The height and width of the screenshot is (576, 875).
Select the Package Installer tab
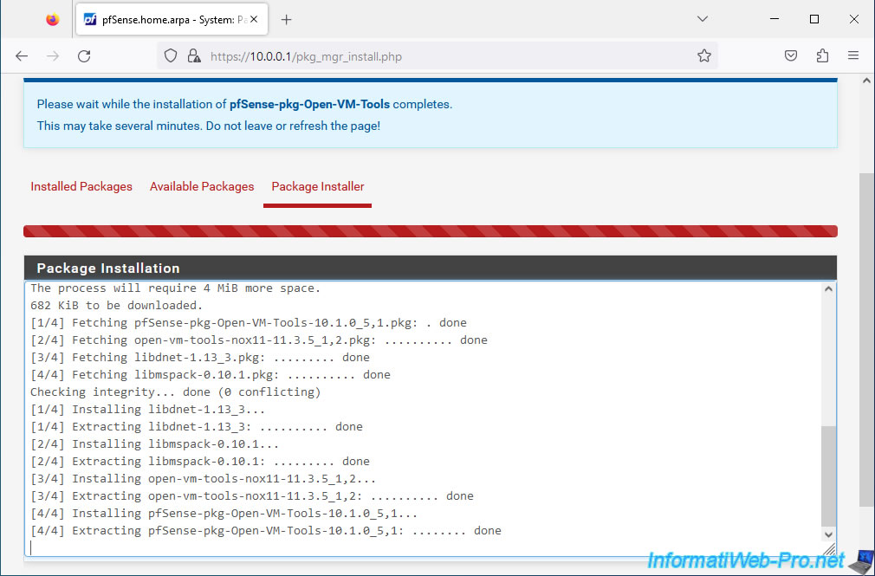[318, 186]
